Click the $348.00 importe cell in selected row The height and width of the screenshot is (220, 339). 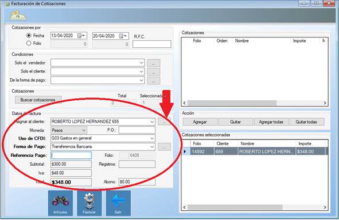tap(311, 151)
